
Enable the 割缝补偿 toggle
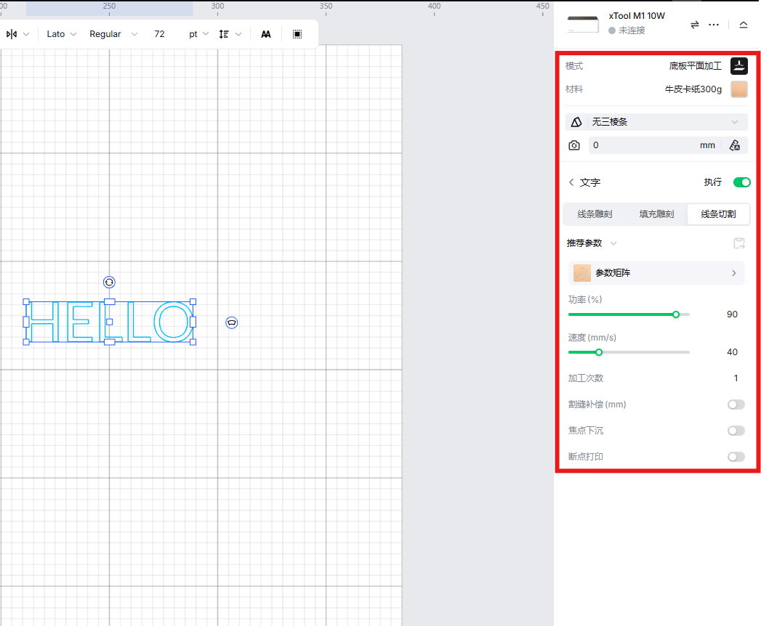[736, 405]
